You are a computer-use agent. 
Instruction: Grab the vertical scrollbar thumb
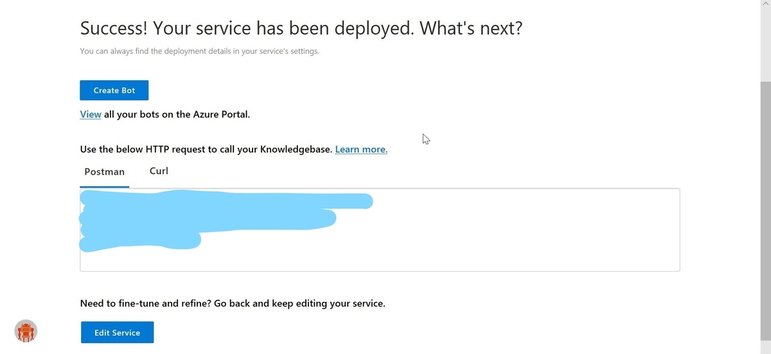pyautogui.click(x=765, y=212)
